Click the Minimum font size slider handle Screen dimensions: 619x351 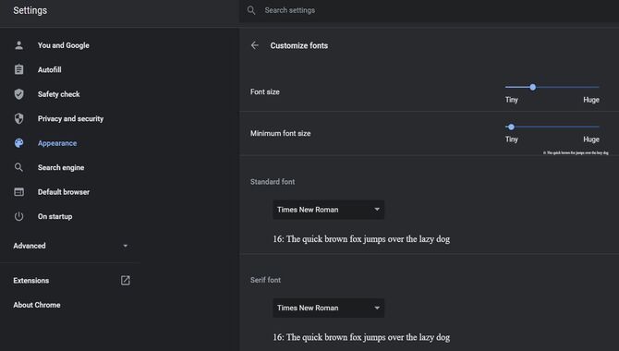(511, 127)
